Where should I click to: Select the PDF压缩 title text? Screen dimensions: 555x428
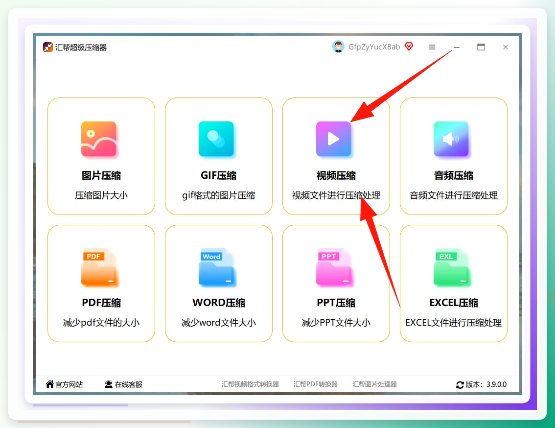[101, 303]
